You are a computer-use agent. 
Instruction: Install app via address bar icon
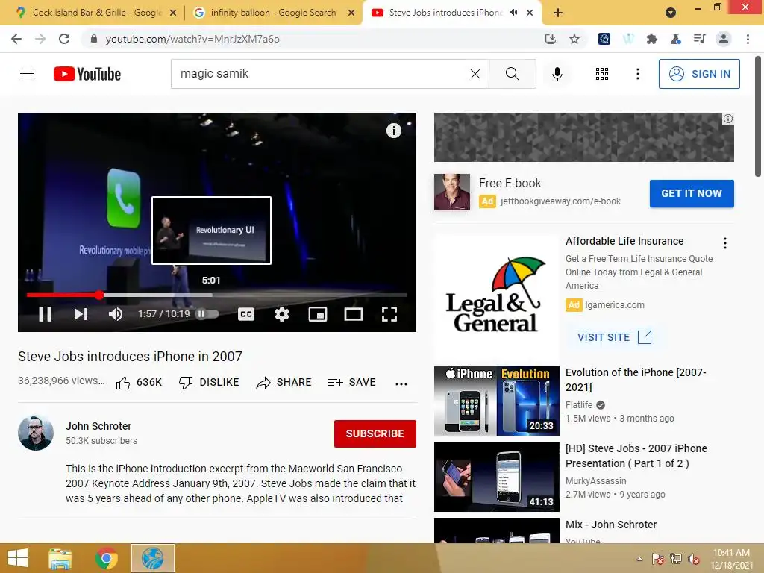click(550, 39)
